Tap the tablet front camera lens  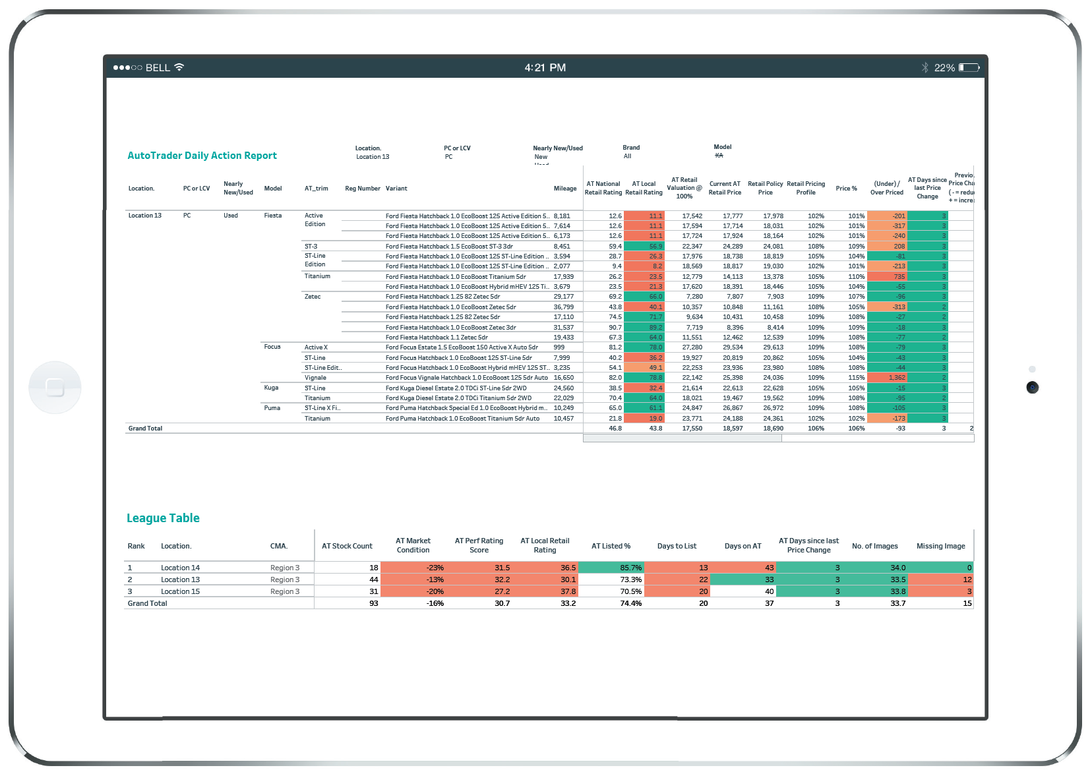pyautogui.click(x=1032, y=388)
